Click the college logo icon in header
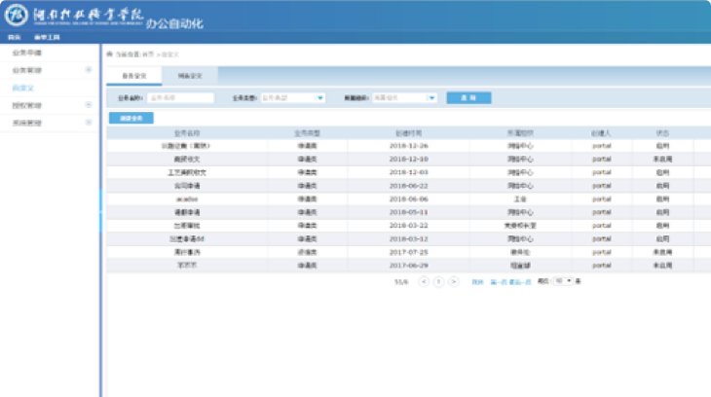711x397 pixels. click(x=17, y=16)
